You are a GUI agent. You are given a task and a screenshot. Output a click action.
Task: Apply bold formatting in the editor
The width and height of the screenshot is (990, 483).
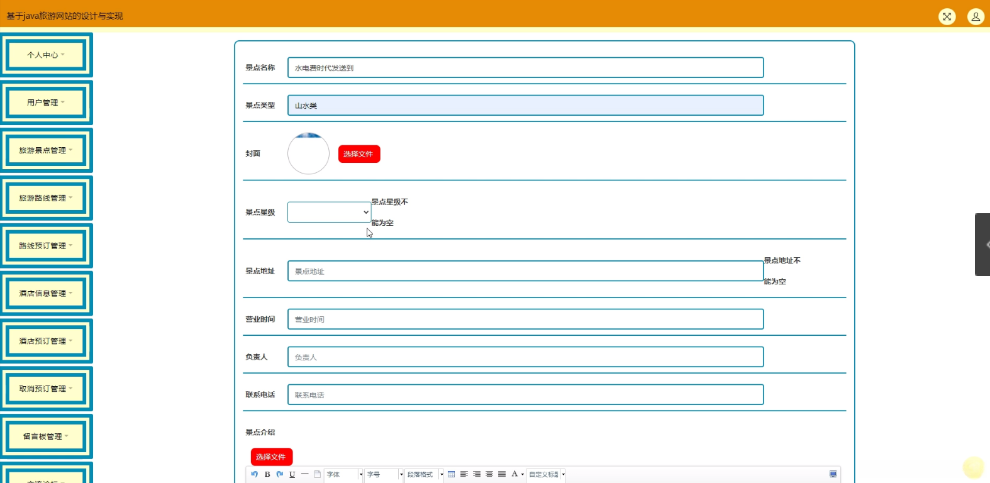coord(267,474)
